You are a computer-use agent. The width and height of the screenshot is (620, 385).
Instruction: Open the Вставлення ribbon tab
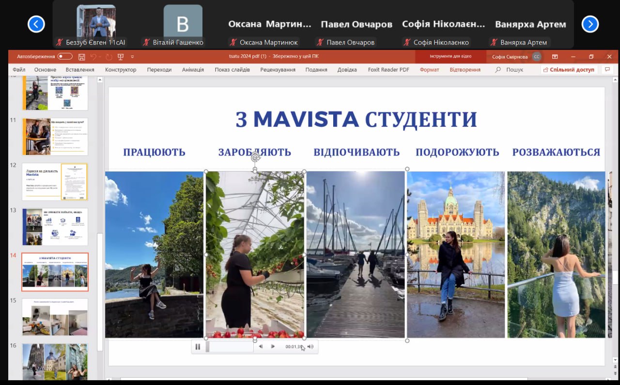point(80,70)
